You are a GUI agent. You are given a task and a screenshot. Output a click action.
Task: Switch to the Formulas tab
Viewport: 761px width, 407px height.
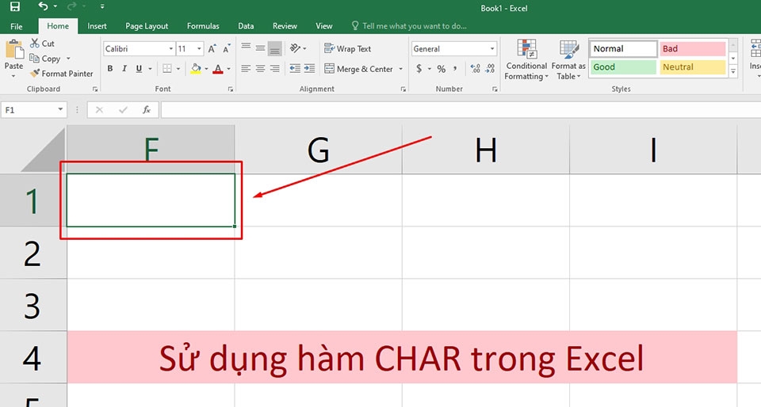tap(203, 26)
